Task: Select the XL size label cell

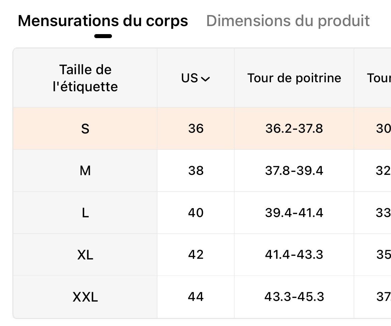Action: click(85, 255)
